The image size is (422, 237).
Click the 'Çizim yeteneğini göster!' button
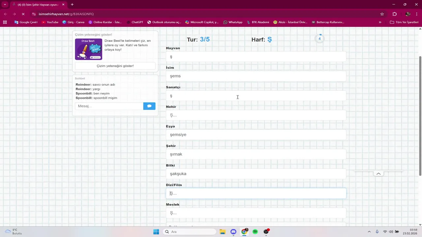(115, 66)
